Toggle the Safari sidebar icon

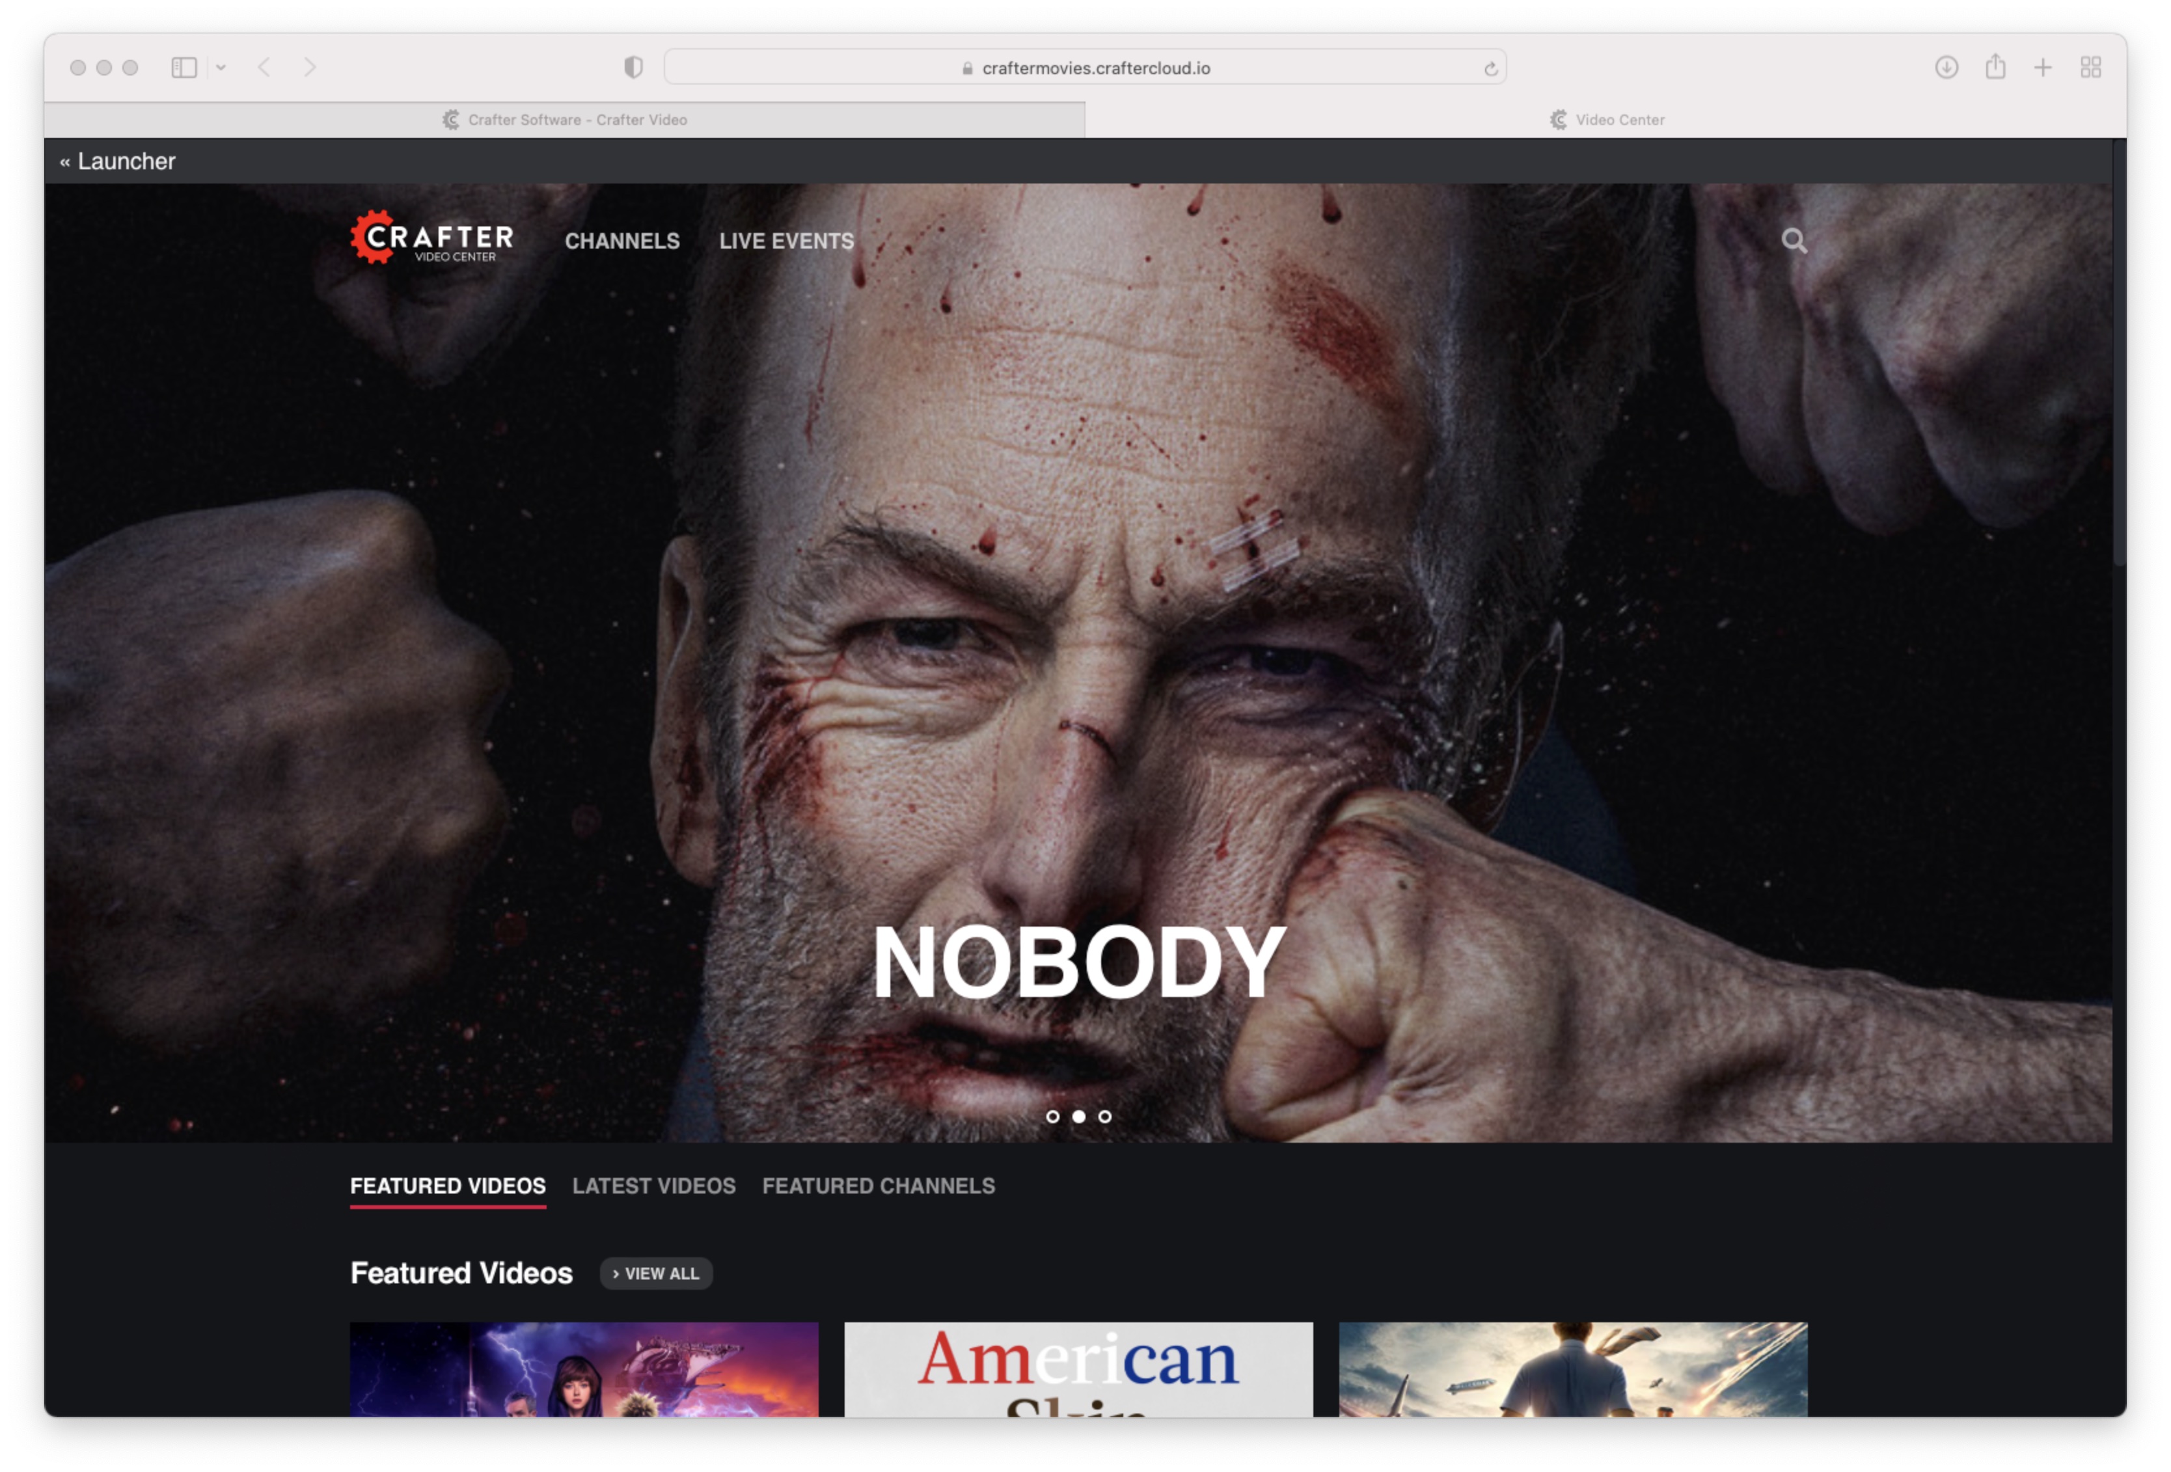(x=184, y=67)
